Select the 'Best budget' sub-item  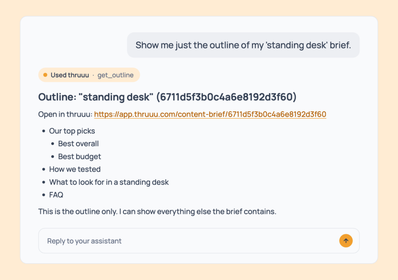pyautogui.click(x=79, y=157)
